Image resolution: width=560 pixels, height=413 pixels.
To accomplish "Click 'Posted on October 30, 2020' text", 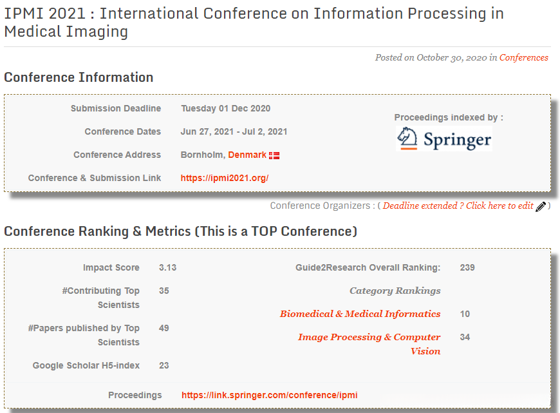I will click(431, 57).
